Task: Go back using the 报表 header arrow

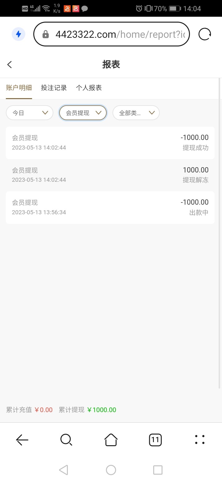Action: click(10, 64)
